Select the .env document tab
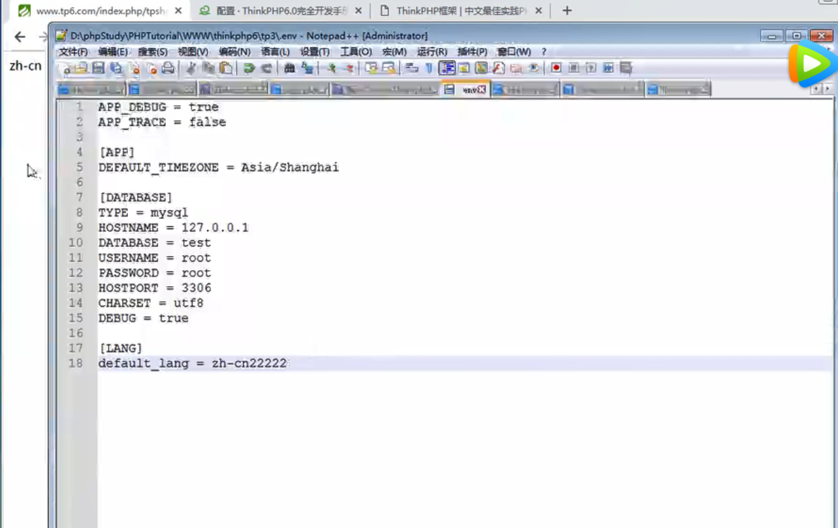Image resolution: width=838 pixels, height=528 pixels. (x=465, y=90)
